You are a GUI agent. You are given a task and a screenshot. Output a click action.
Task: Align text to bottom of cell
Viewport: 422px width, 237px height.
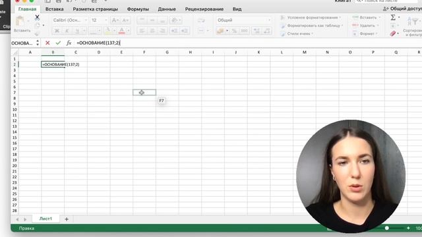coord(162,20)
